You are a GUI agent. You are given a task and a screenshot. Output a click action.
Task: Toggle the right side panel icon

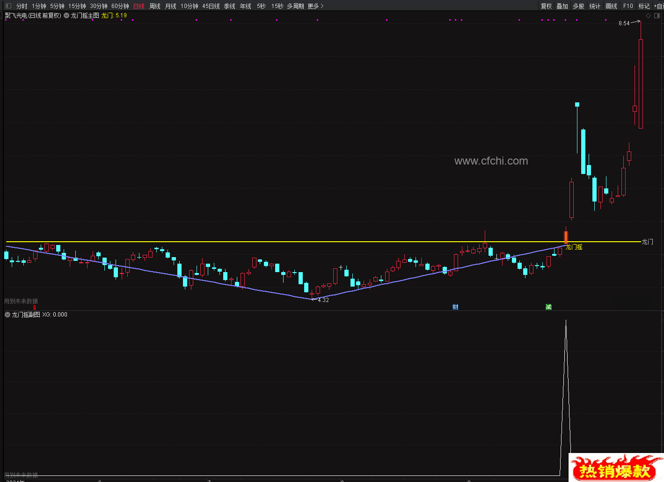coord(657,15)
